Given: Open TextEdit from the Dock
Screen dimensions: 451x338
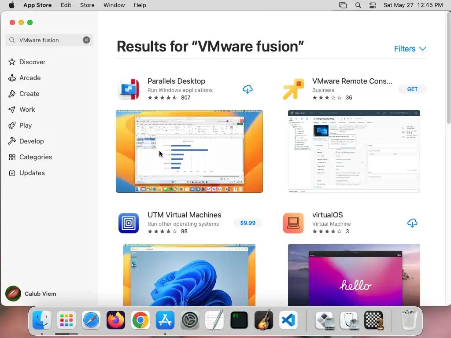Looking at the screenshot, I should coord(214,320).
